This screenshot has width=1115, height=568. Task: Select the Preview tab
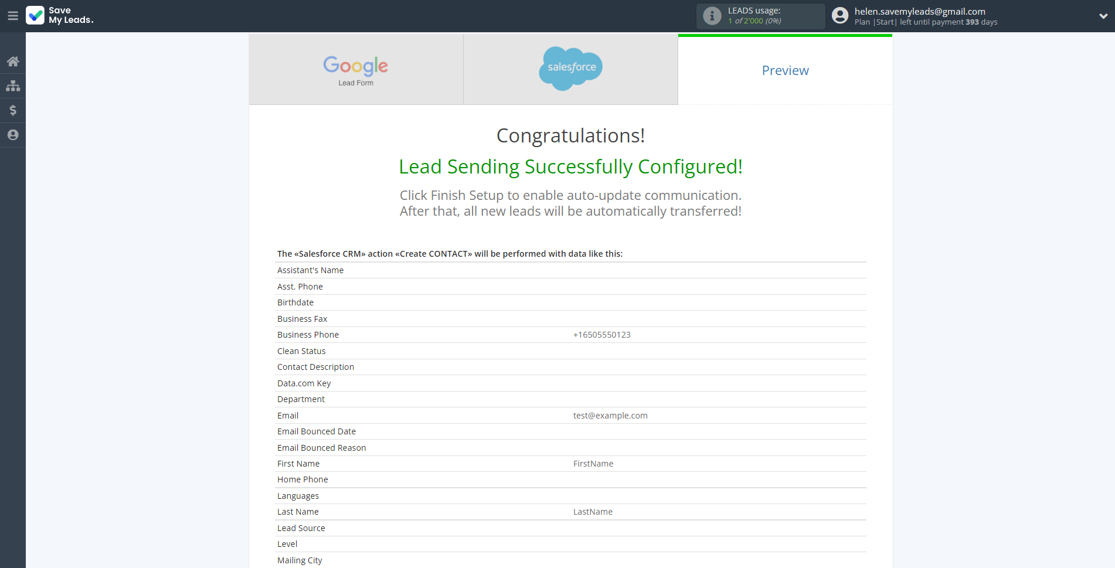[785, 70]
